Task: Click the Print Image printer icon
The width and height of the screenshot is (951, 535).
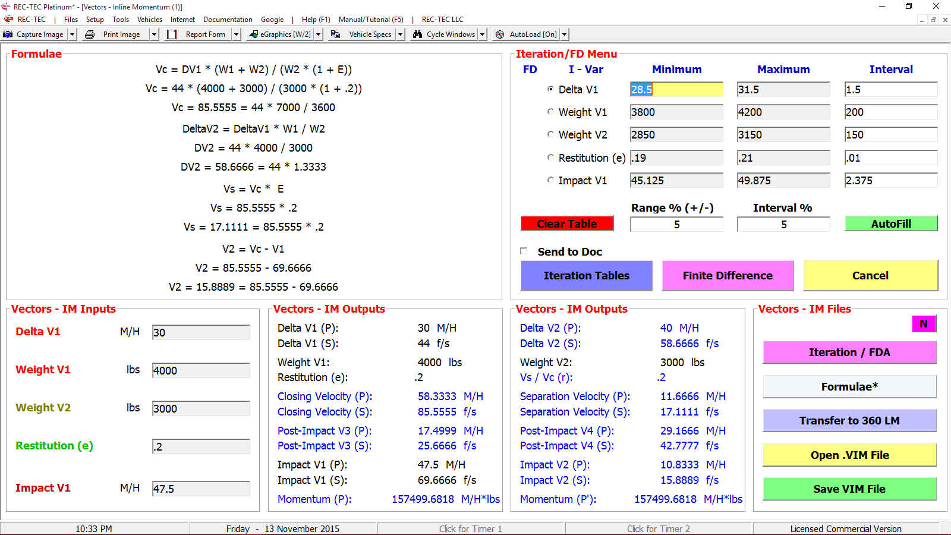Action: click(90, 34)
